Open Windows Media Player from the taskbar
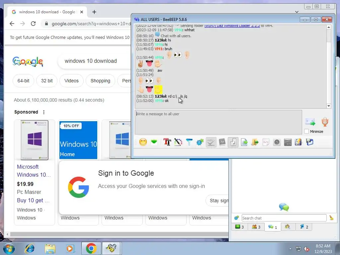340x255 pixels. click(x=70, y=248)
